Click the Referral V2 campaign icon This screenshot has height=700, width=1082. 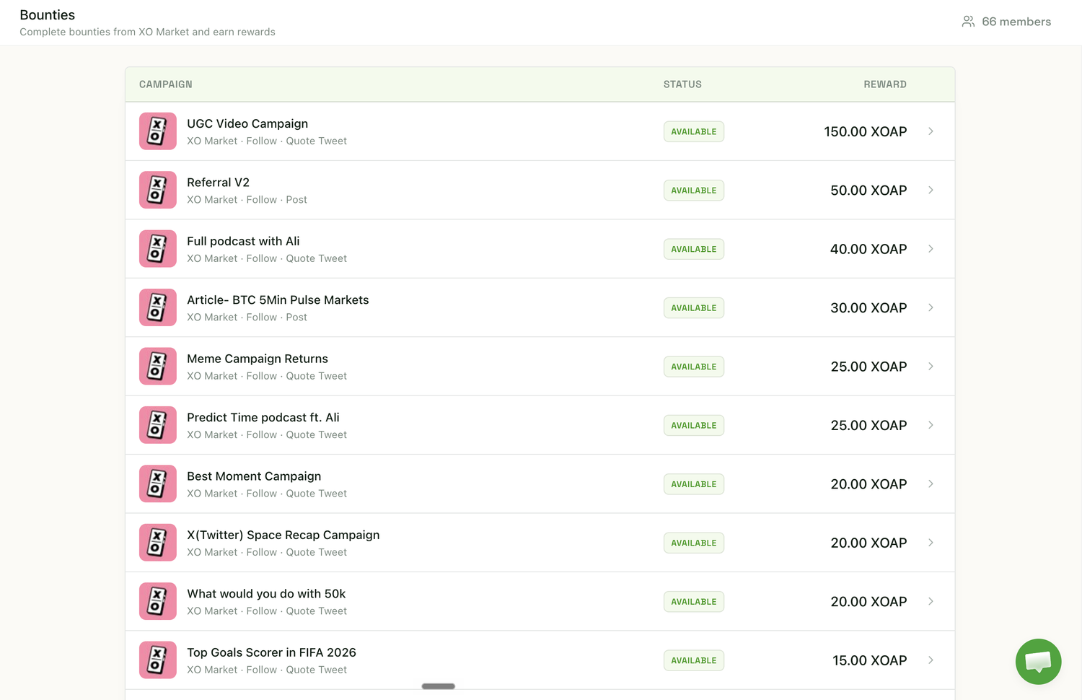pos(158,190)
